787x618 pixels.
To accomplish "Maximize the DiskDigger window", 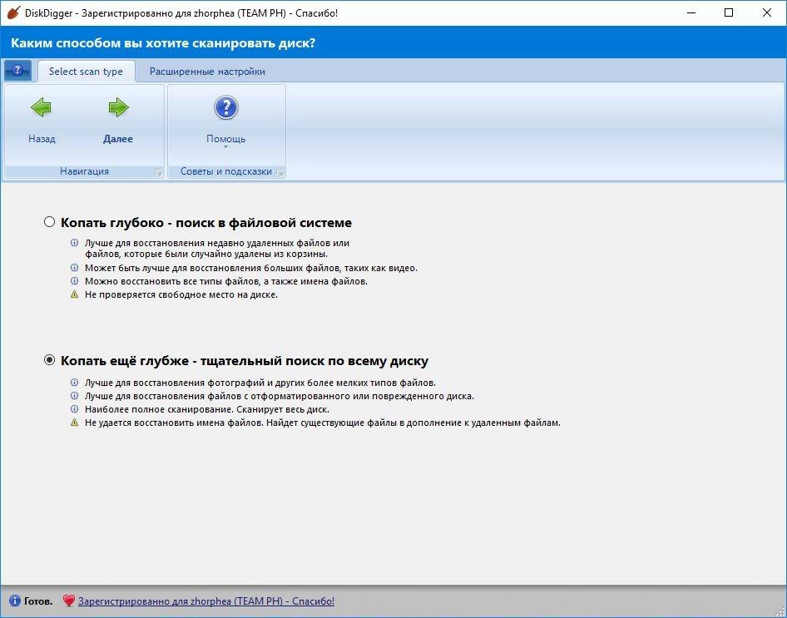I will tap(729, 12).
